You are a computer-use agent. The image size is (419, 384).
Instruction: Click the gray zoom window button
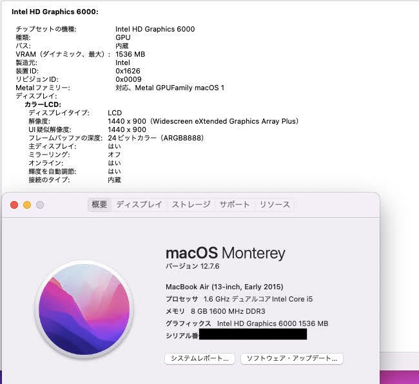40,205
